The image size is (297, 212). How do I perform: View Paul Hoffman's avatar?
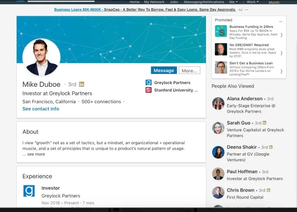click(218, 174)
